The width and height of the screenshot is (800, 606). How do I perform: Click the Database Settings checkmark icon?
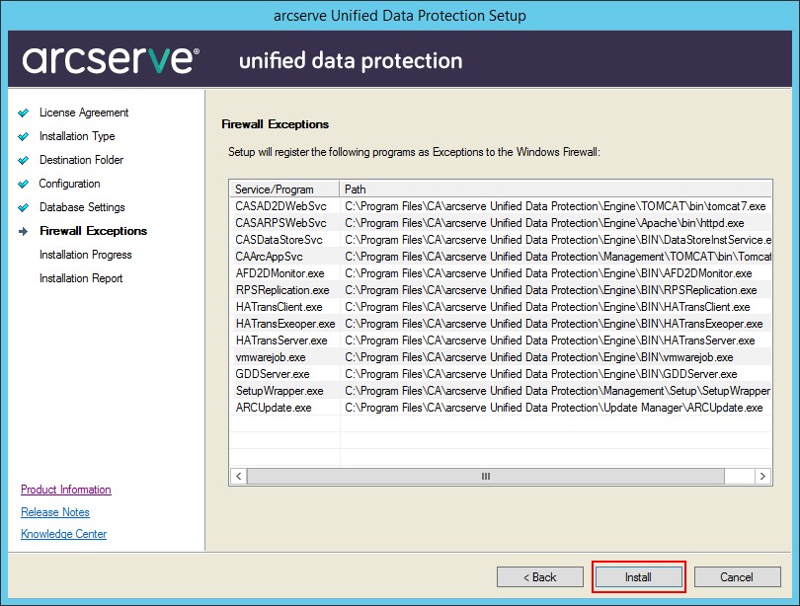pos(24,207)
